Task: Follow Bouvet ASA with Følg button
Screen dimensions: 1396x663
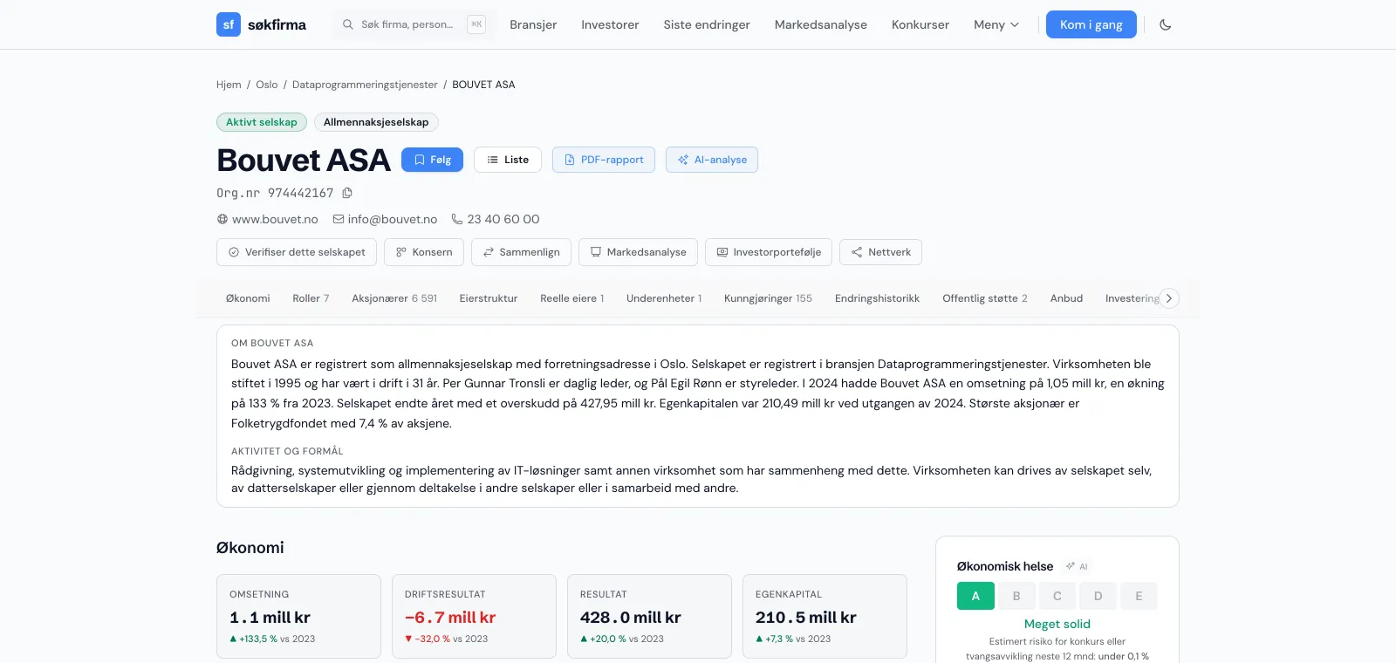Action: click(432, 160)
